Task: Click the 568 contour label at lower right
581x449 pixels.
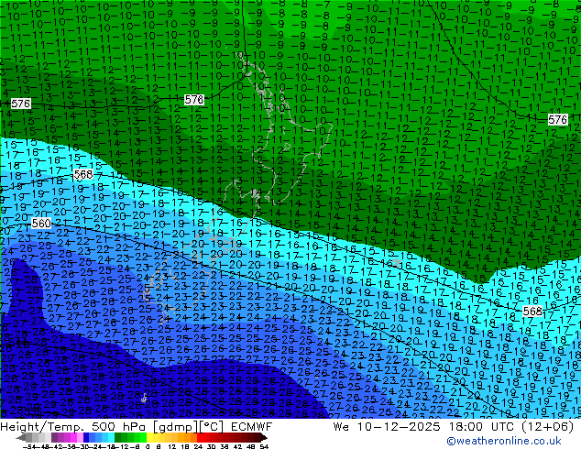Action: point(532,312)
